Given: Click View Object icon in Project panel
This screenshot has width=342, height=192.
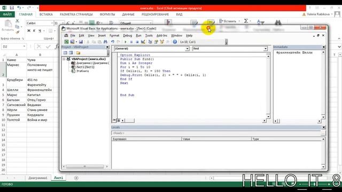Looking at the screenshot, I should [71, 53].
